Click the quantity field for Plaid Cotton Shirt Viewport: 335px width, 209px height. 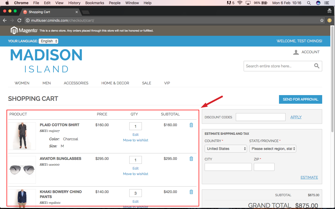coord(136,126)
